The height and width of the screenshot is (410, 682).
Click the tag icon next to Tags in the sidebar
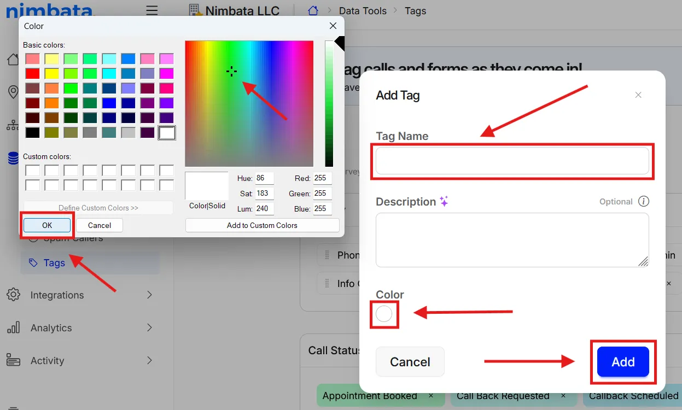33,263
